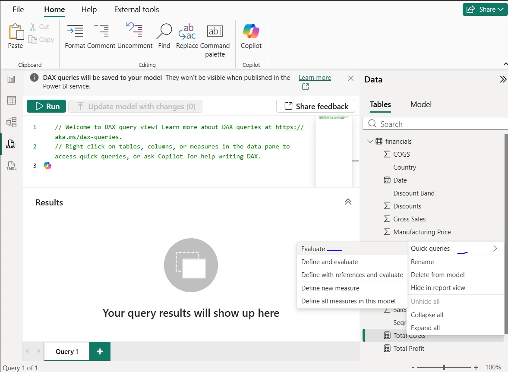Image resolution: width=508 pixels, height=372 pixels.
Task: Click the Cut scissors icon
Action: point(33,27)
